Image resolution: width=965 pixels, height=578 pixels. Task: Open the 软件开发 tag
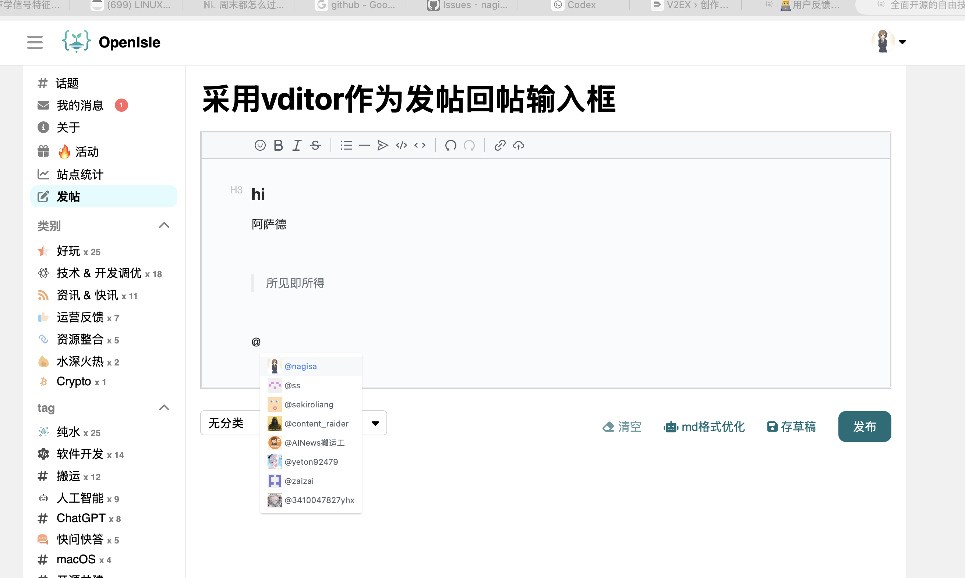click(81, 454)
